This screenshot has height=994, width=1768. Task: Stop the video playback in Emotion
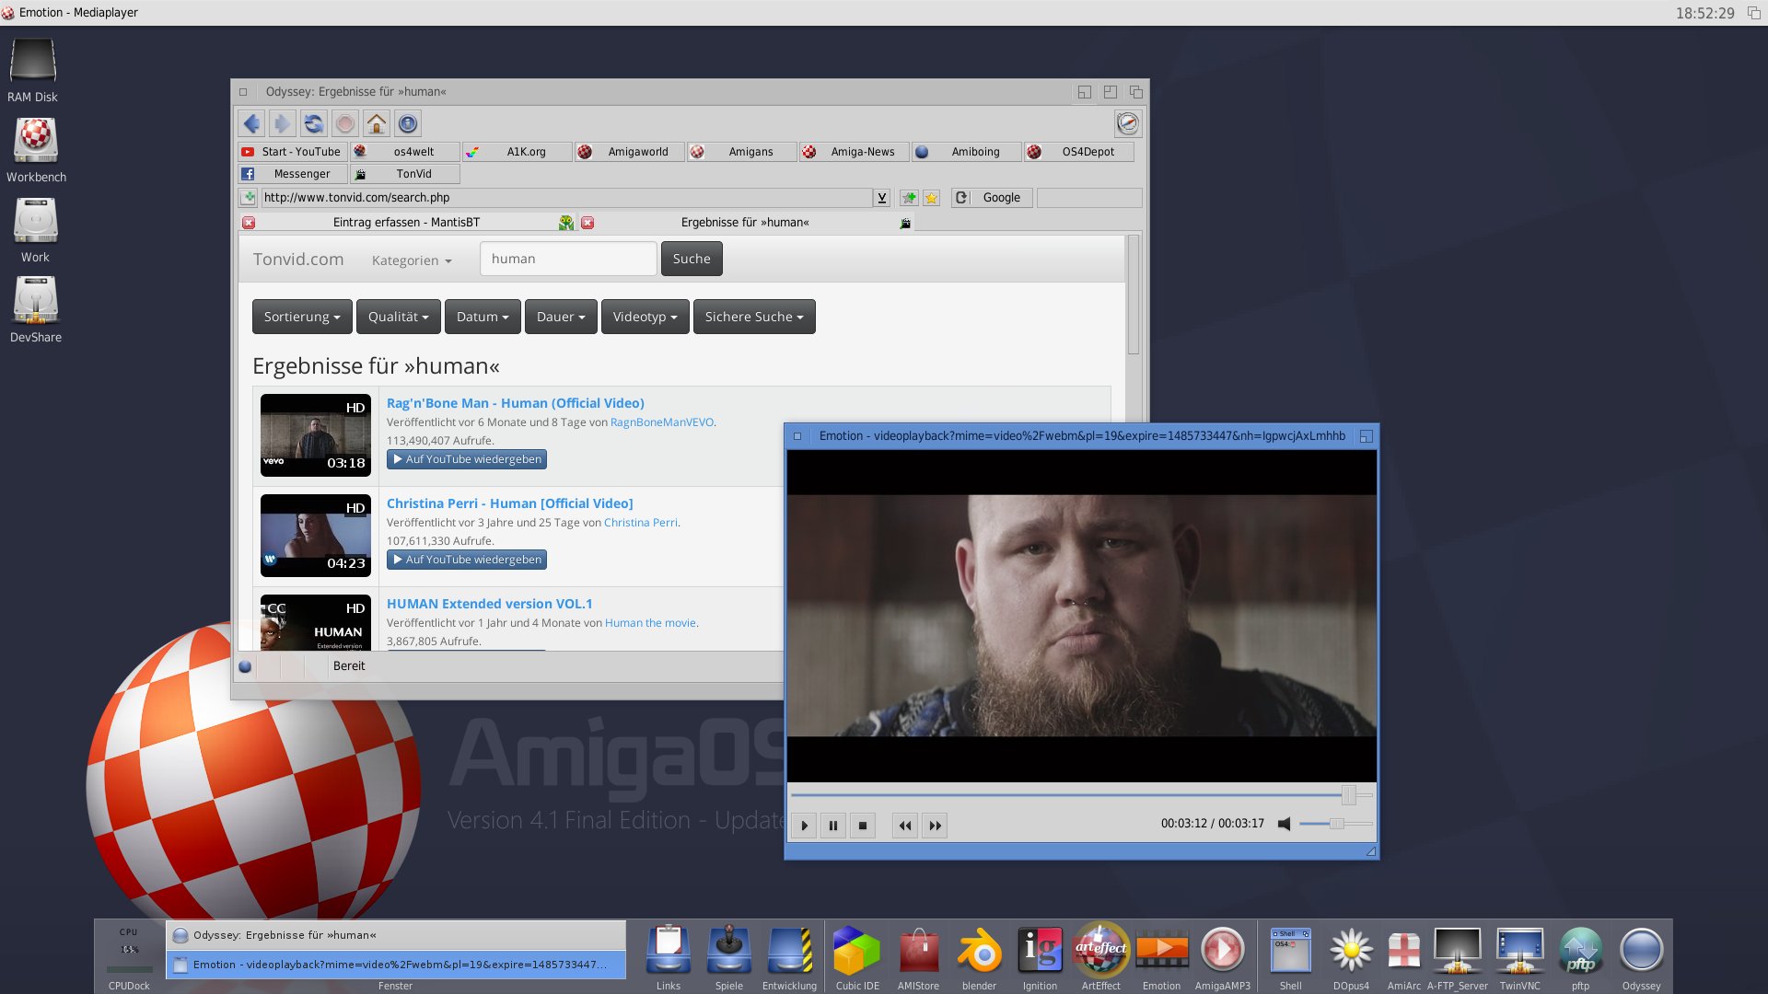point(863,826)
